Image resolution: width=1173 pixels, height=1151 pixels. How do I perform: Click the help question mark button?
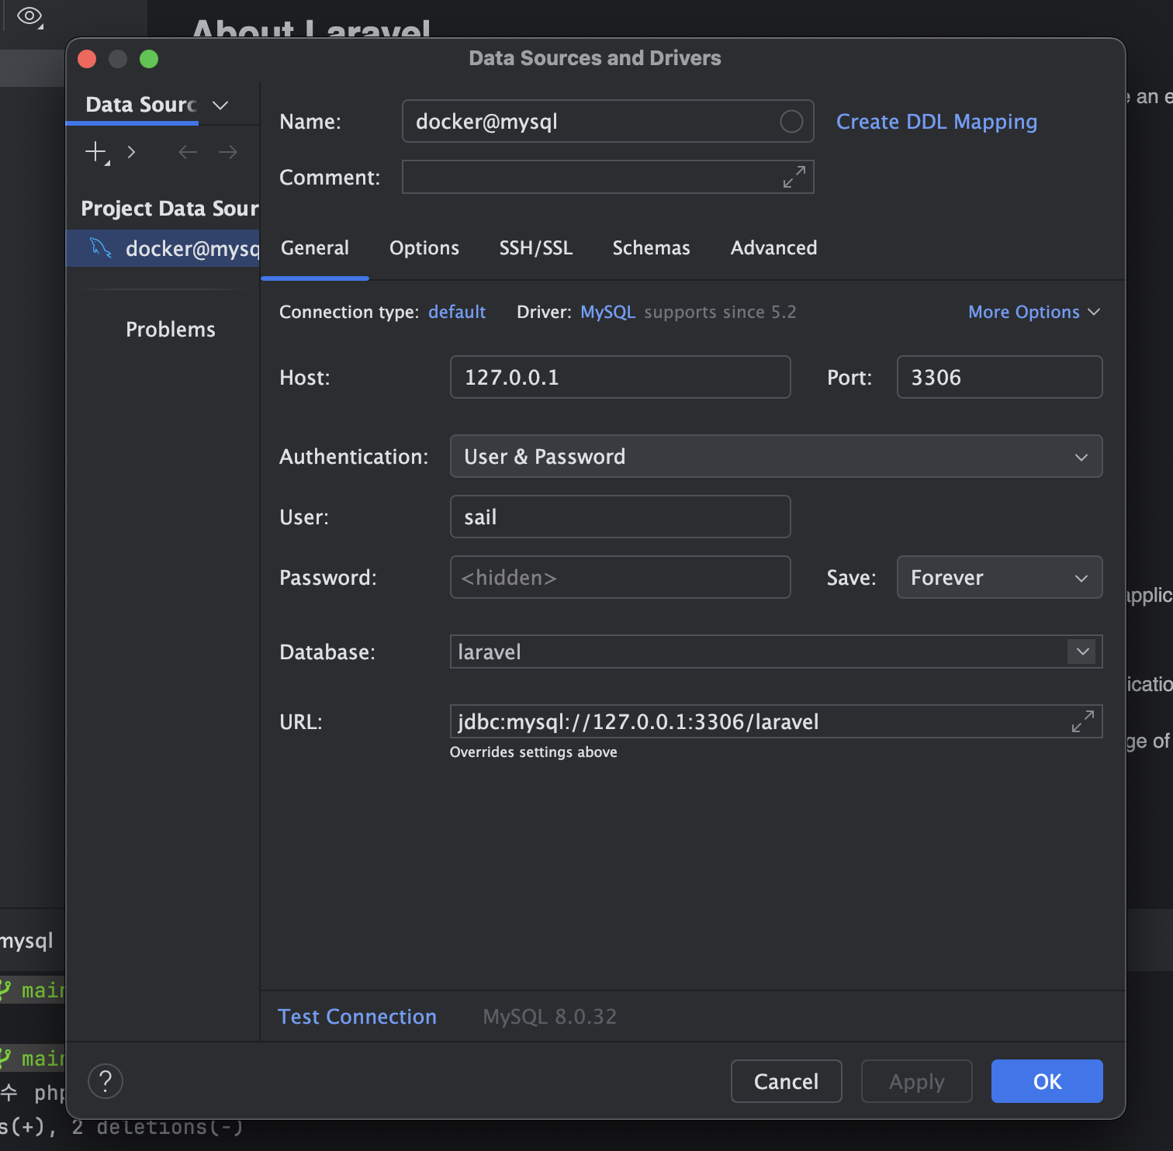(x=106, y=1081)
